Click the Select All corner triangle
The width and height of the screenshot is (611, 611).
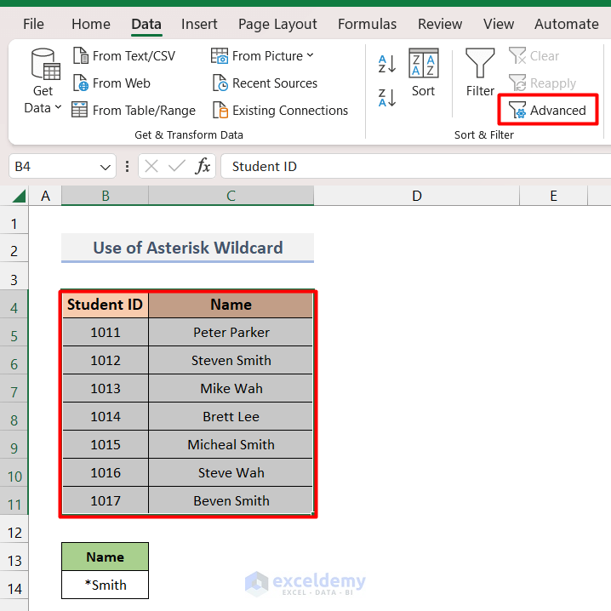pyautogui.click(x=18, y=196)
